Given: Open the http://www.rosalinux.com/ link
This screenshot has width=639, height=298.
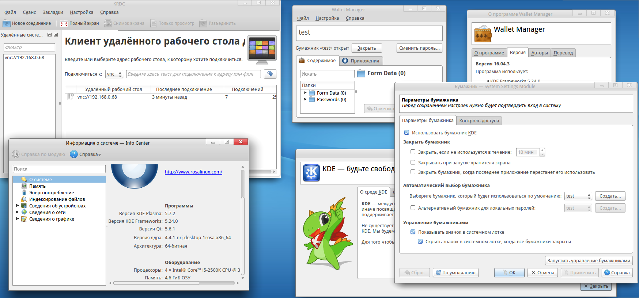Looking at the screenshot, I should click(193, 172).
